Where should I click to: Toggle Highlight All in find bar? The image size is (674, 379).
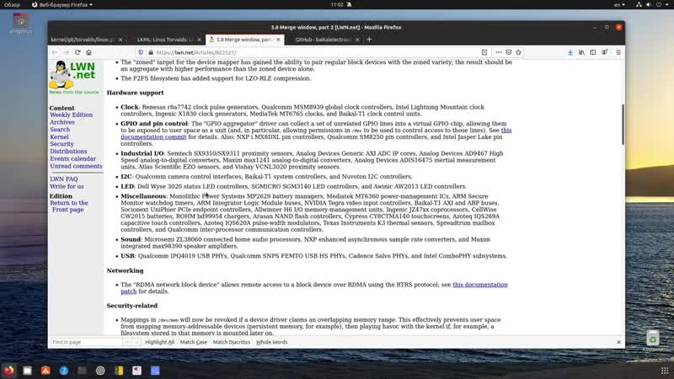click(159, 342)
